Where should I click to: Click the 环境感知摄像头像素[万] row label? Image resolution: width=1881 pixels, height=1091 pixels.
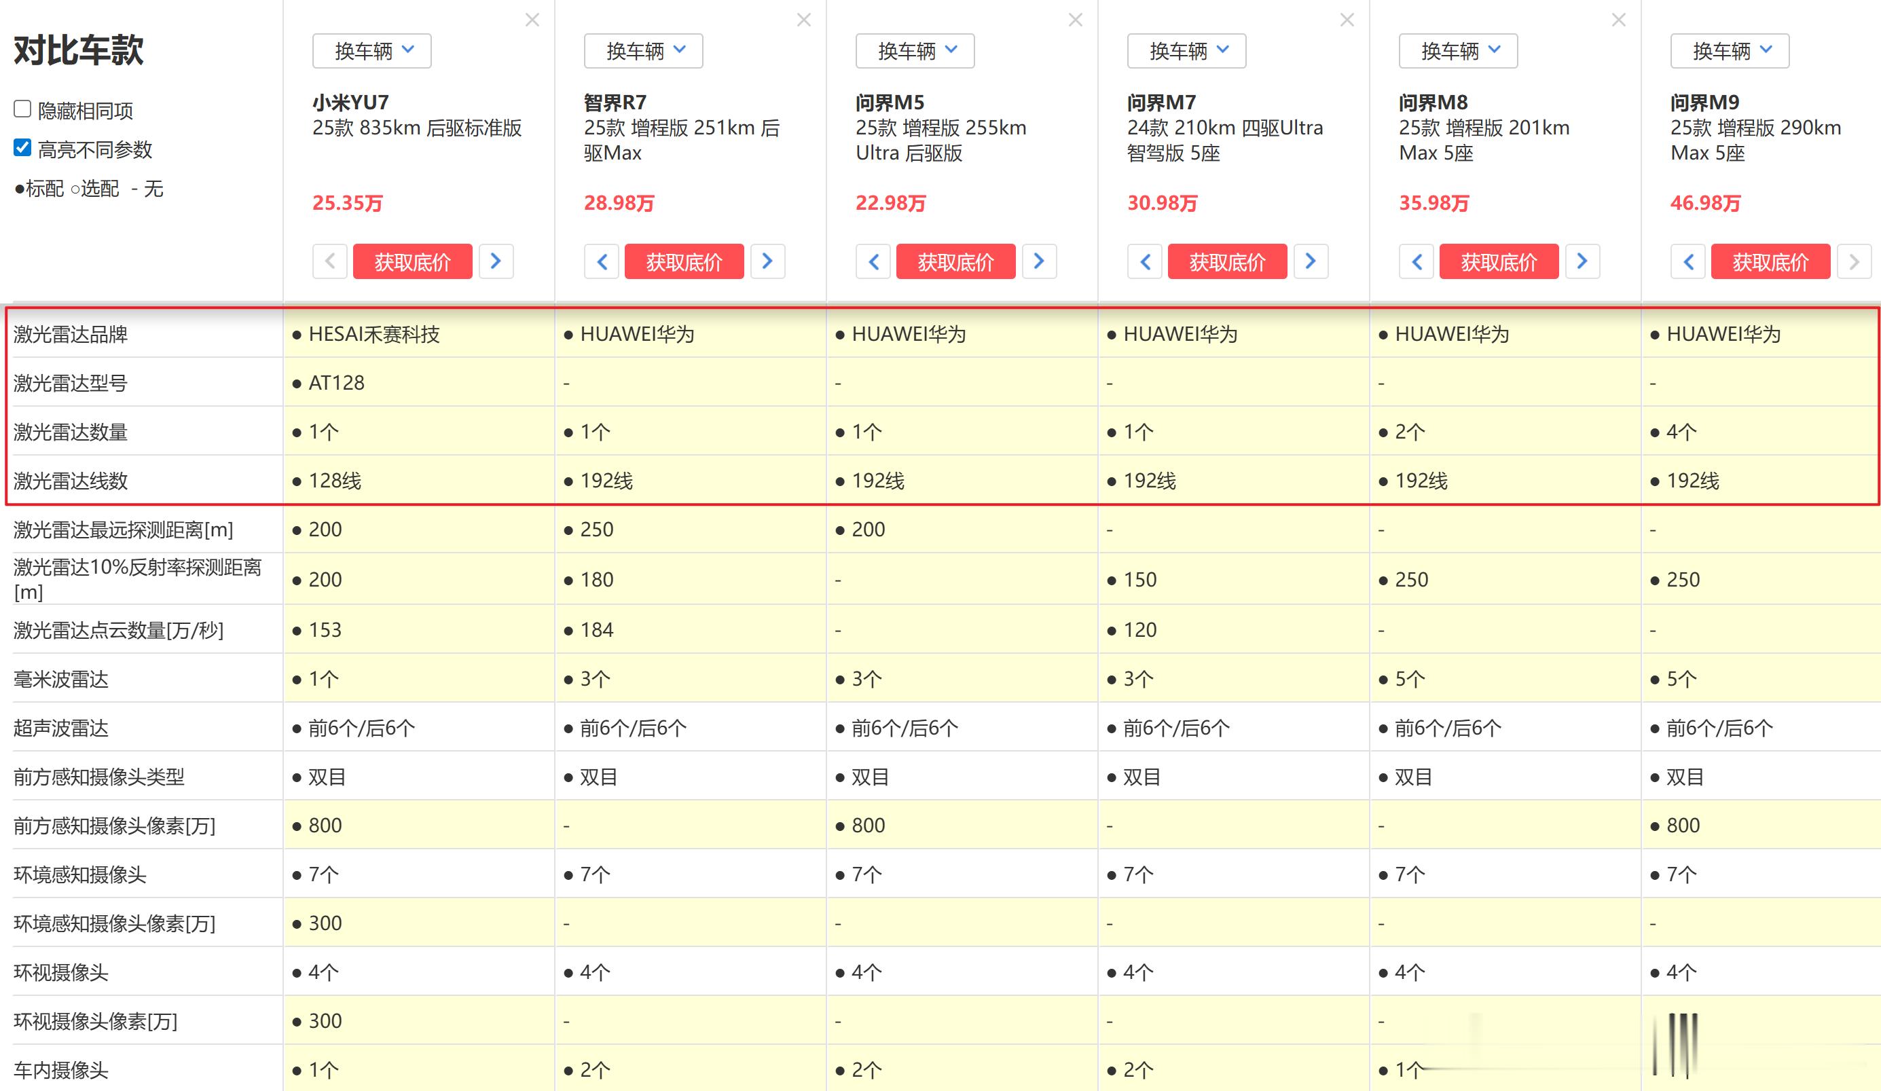pyautogui.click(x=114, y=924)
